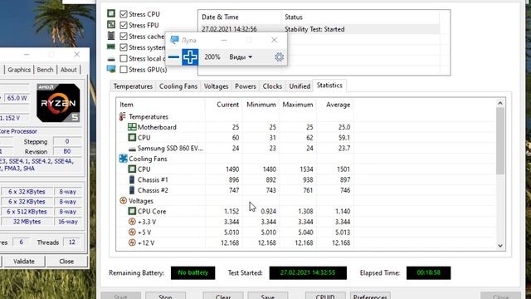Screen dimensions: 531x299
Task: Click the Stress local disks icon
Action: [111, 59]
